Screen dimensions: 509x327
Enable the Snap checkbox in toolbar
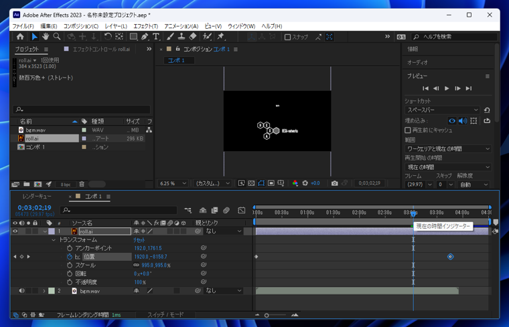tap(287, 37)
